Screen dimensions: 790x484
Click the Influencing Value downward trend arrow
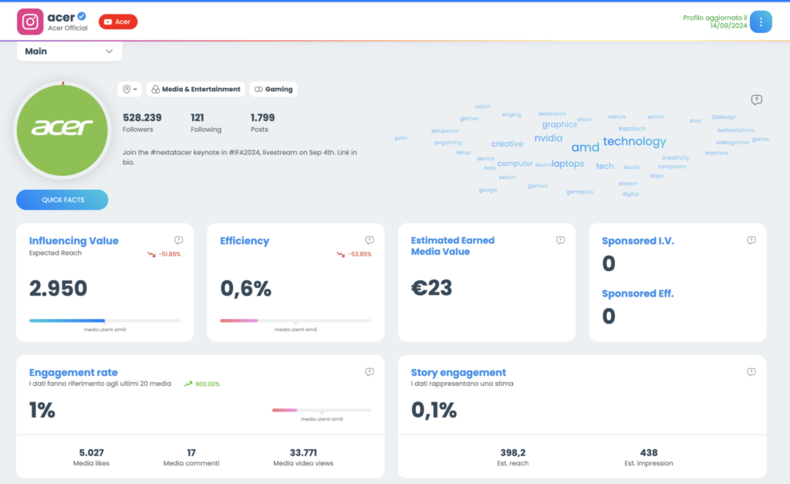point(151,254)
